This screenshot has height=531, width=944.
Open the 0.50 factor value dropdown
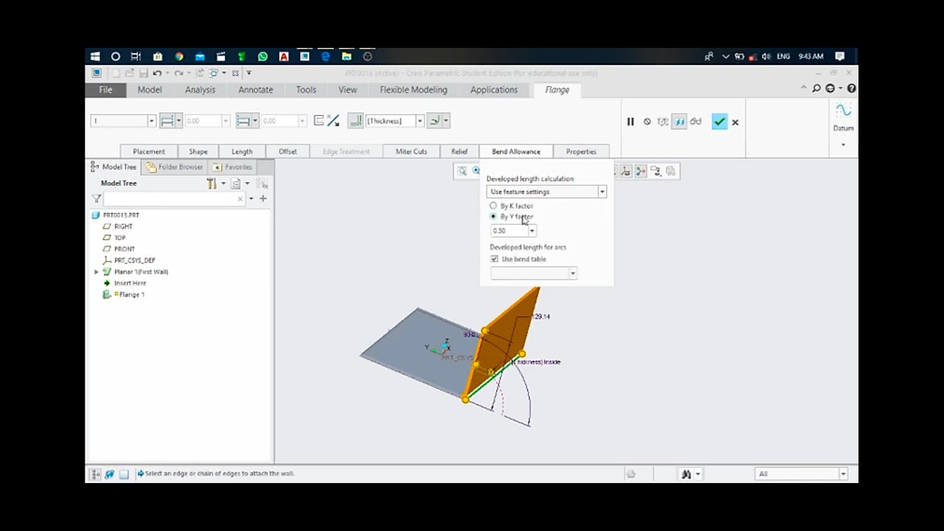(x=532, y=231)
